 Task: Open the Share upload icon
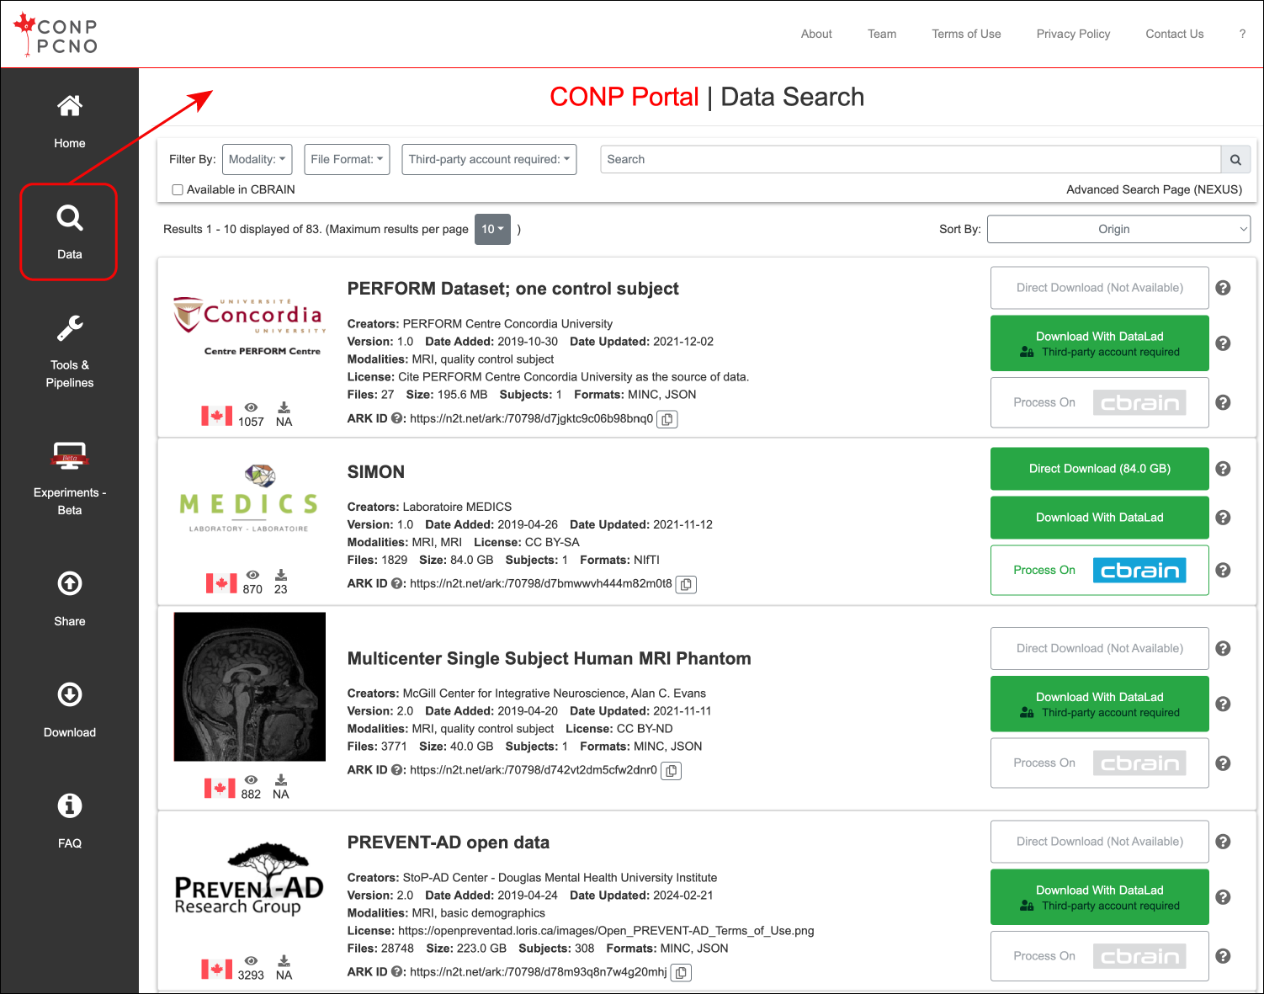[x=70, y=583]
